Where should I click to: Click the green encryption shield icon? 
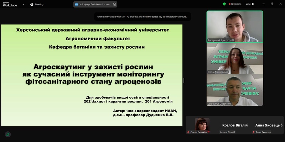224,4
